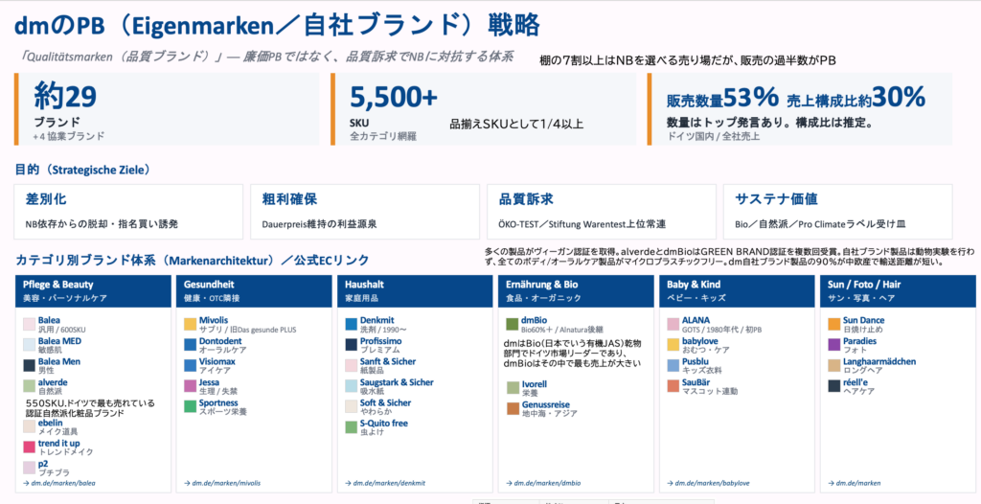Viewport: 981px width, 504px height.
Task: Click the tan Langhaarmädchen swatch
Action: click(834, 366)
